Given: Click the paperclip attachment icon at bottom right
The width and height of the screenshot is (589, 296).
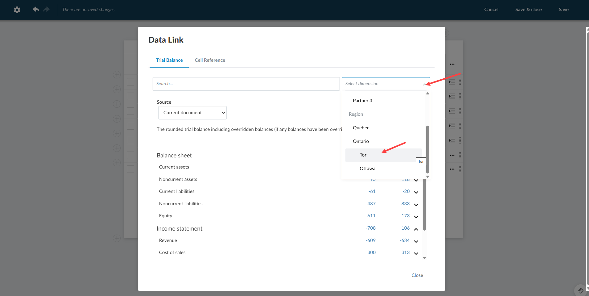Looking at the screenshot, I should coord(580,290).
